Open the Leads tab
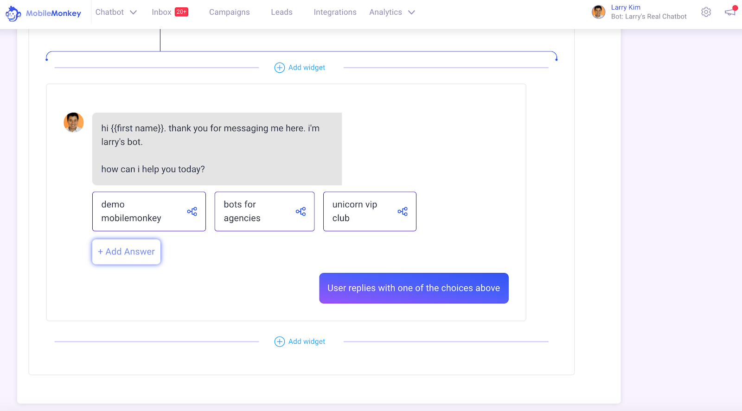The image size is (742, 411). click(x=282, y=12)
